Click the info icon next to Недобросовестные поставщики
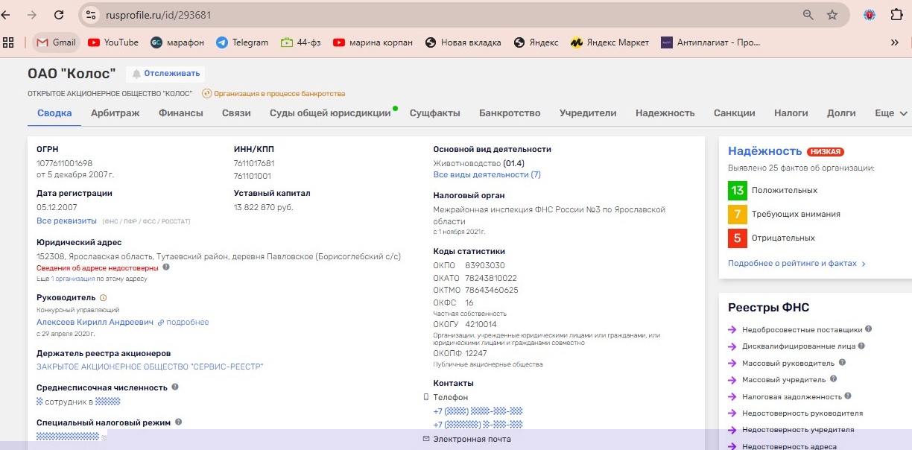912x450 pixels. [x=869, y=329]
